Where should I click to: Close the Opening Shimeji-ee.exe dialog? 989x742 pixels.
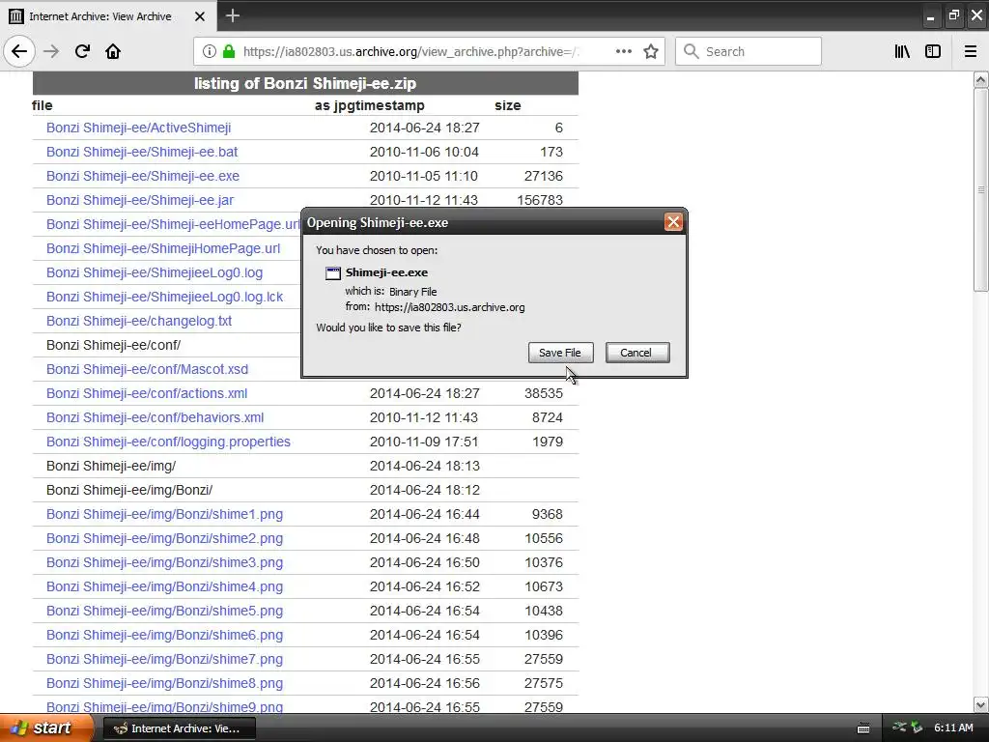click(673, 222)
